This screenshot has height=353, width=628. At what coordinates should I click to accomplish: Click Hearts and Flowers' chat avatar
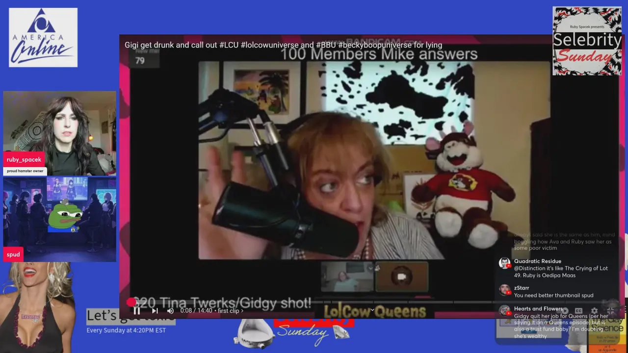[x=504, y=310]
